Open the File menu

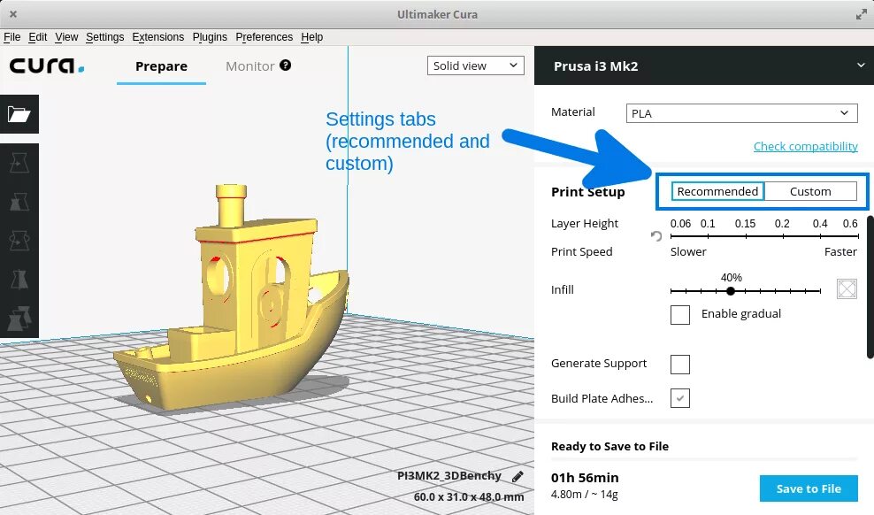tap(11, 37)
